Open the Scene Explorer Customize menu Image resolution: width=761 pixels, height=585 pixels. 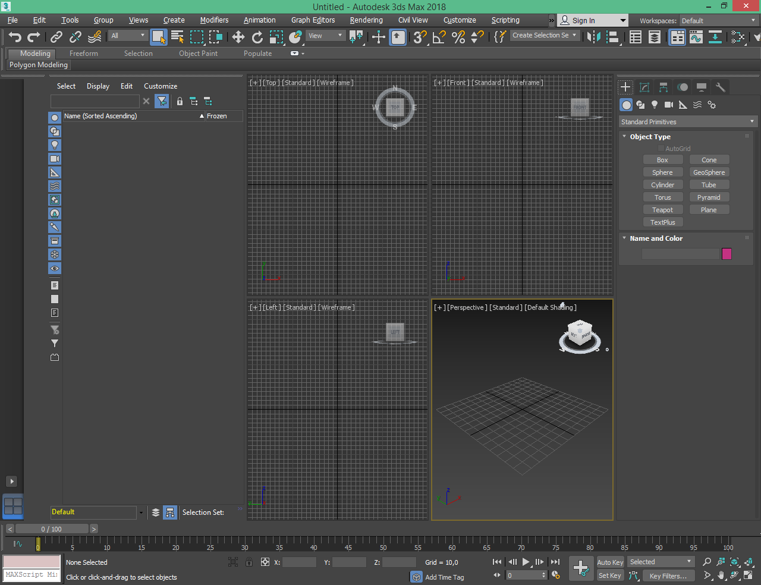pos(161,86)
